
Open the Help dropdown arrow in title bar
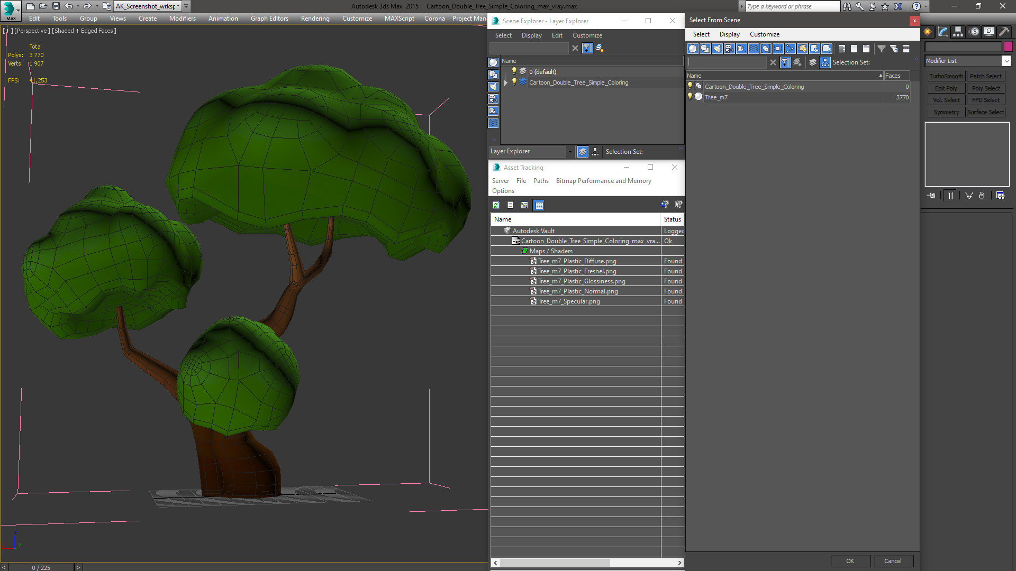(926, 6)
